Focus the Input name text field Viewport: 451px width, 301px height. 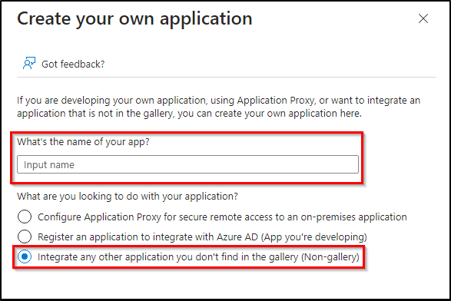click(x=187, y=164)
